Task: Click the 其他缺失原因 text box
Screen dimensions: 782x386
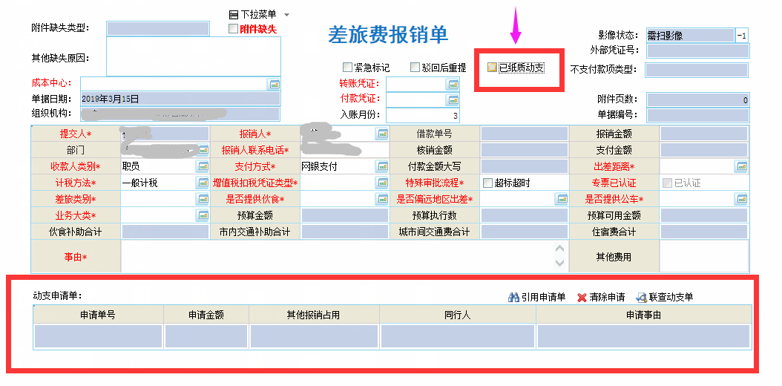Action: pos(193,56)
